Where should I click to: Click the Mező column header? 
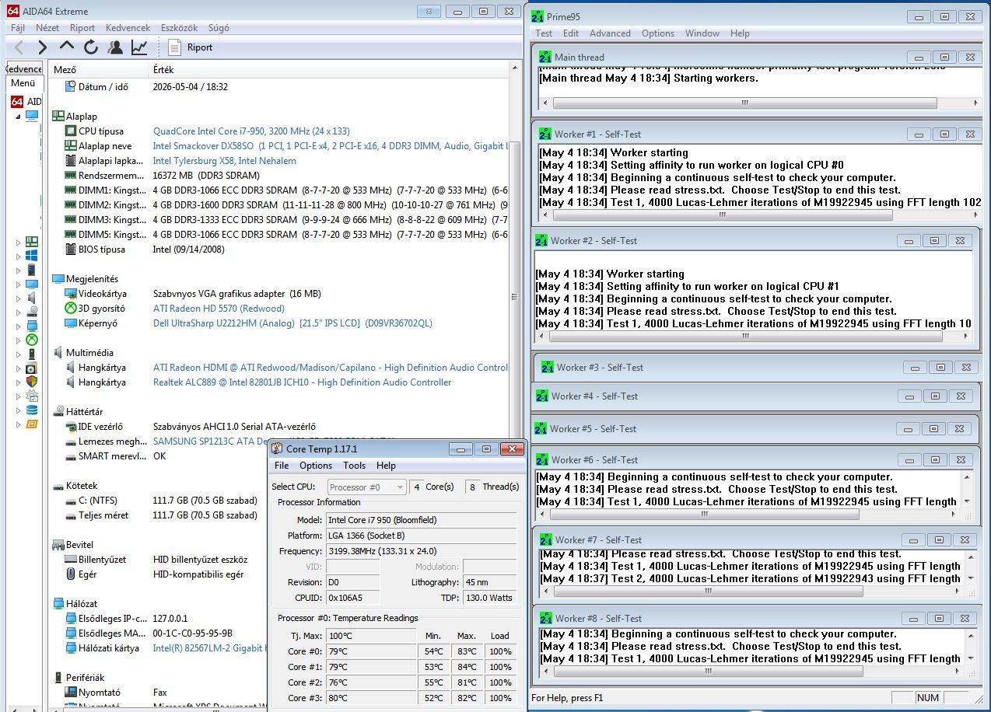point(98,70)
